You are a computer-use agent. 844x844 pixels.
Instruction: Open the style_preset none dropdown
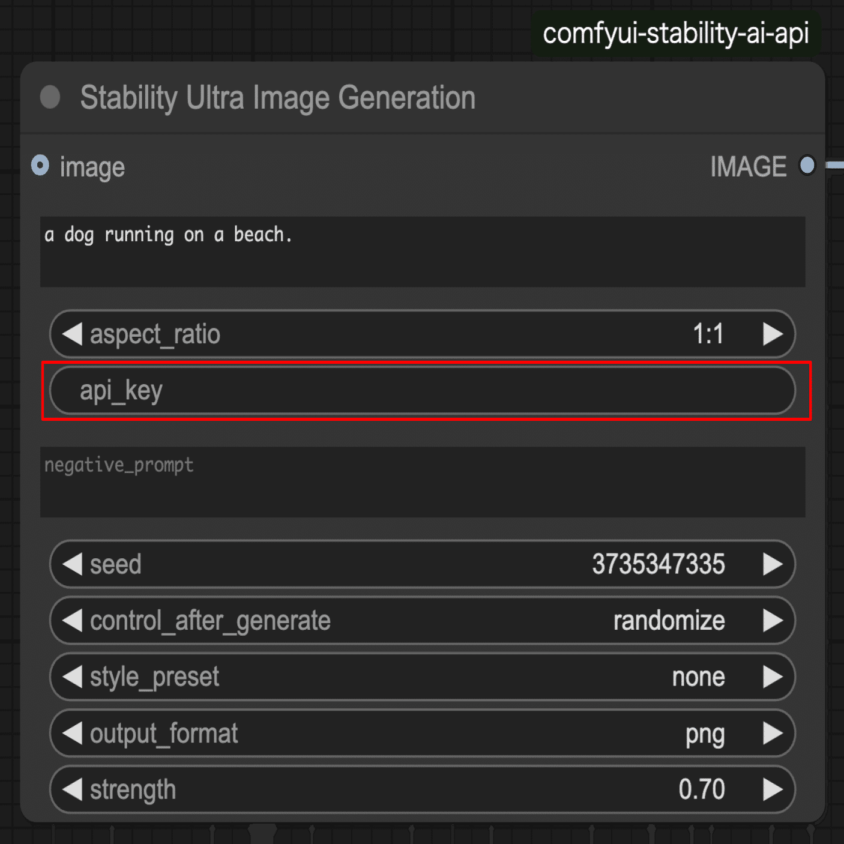coord(423,677)
